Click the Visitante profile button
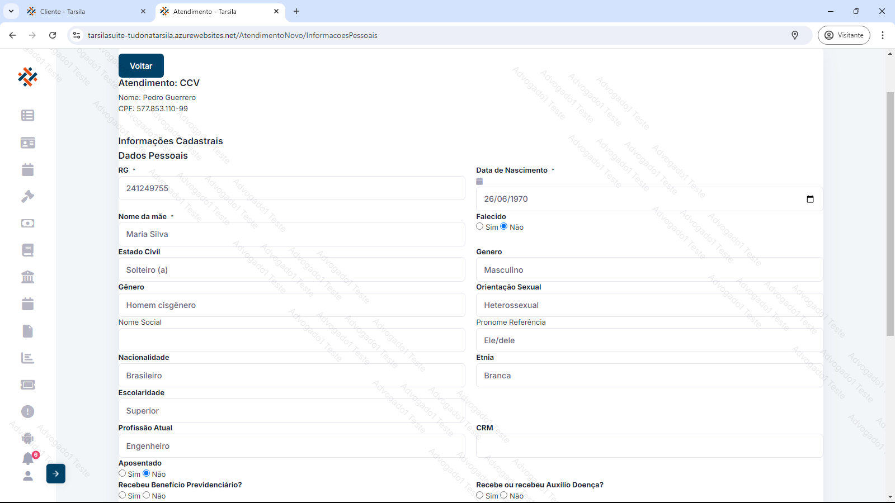Screen dimensions: 895x503 (844, 35)
